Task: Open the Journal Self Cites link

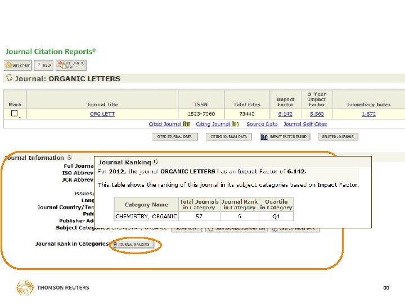Action: click(x=305, y=124)
